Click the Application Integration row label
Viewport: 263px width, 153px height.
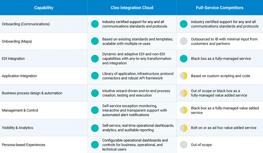[19, 76]
